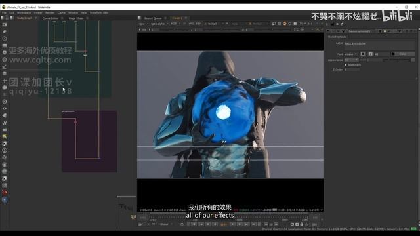Click play backward button
Image resolution: width=420 pixels, height=236 pixels.
coord(215,224)
